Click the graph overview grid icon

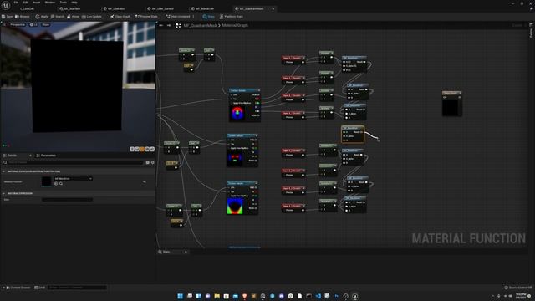pyautogui.click(x=178, y=25)
